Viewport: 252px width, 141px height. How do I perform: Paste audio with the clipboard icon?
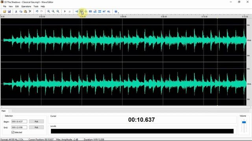(25, 11)
